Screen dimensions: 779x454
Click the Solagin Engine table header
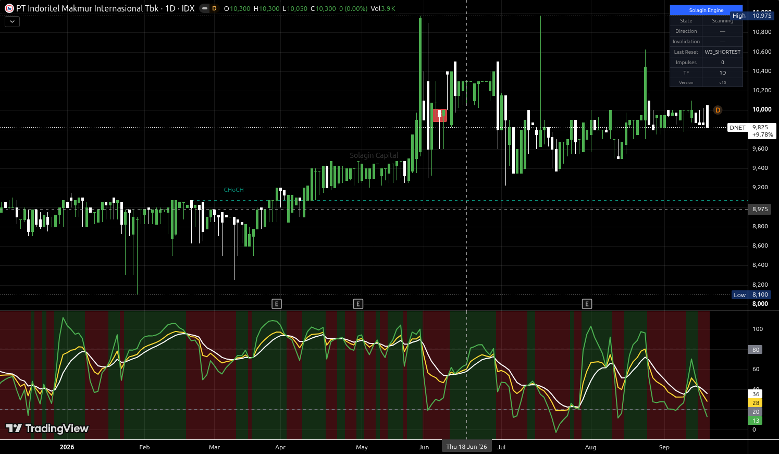[x=706, y=10]
